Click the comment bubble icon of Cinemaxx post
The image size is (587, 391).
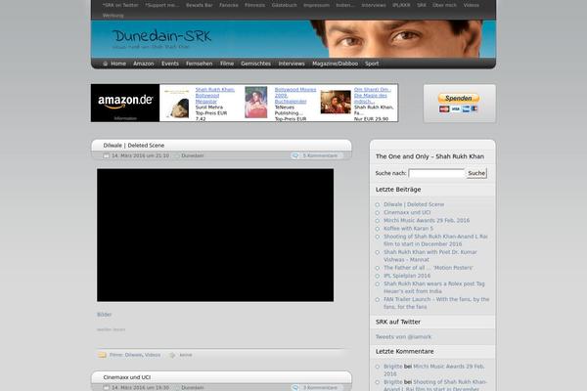295,388
